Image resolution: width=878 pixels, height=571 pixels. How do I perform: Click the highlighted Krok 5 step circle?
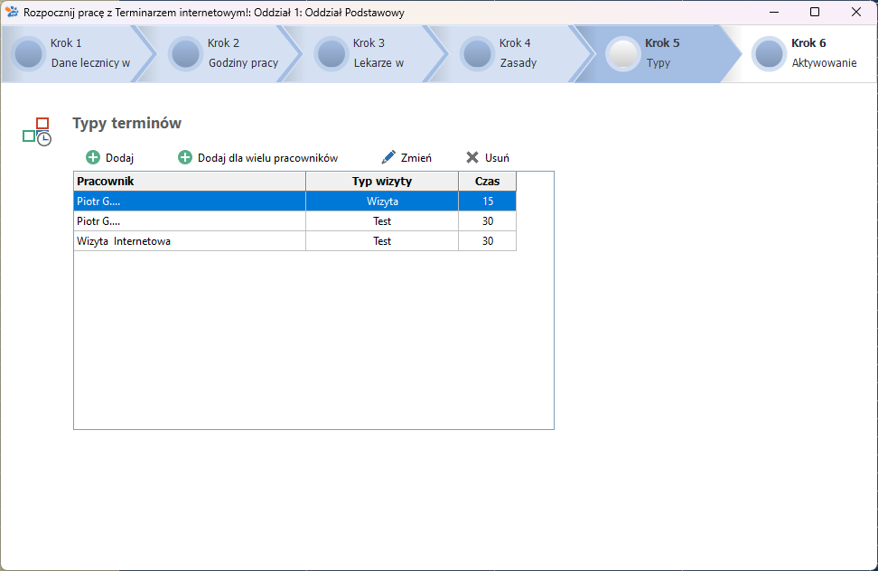point(622,53)
